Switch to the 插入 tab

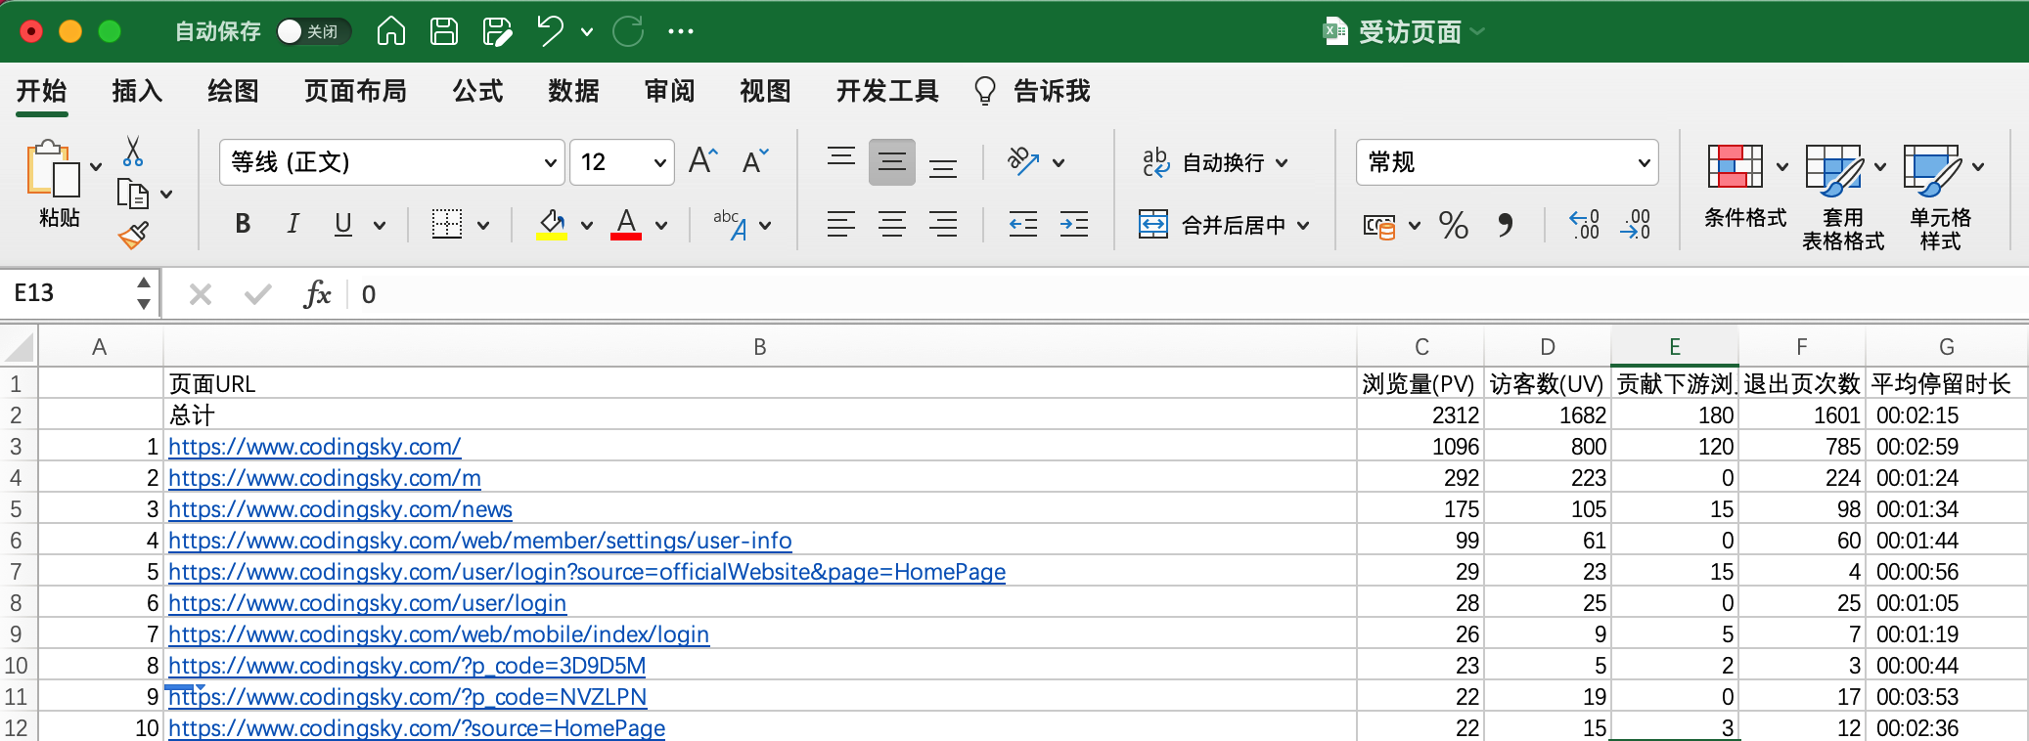[x=137, y=91]
